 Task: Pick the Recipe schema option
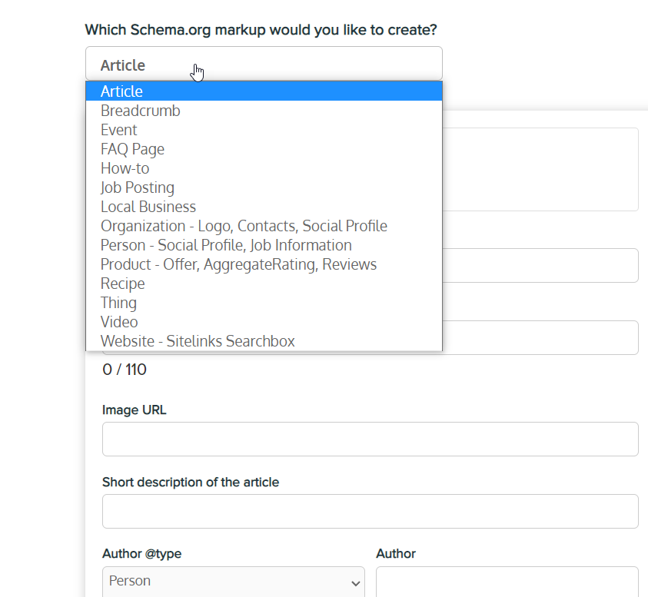122,284
